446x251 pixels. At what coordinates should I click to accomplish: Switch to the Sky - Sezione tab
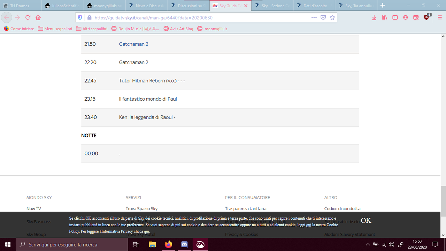click(x=272, y=6)
